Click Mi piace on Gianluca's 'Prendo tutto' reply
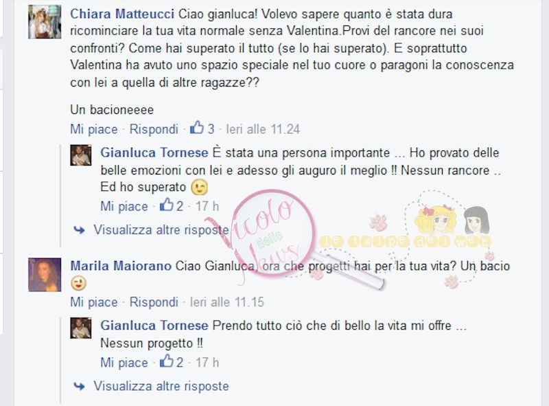Viewport: 549px width, 406px height. point(124,363)
